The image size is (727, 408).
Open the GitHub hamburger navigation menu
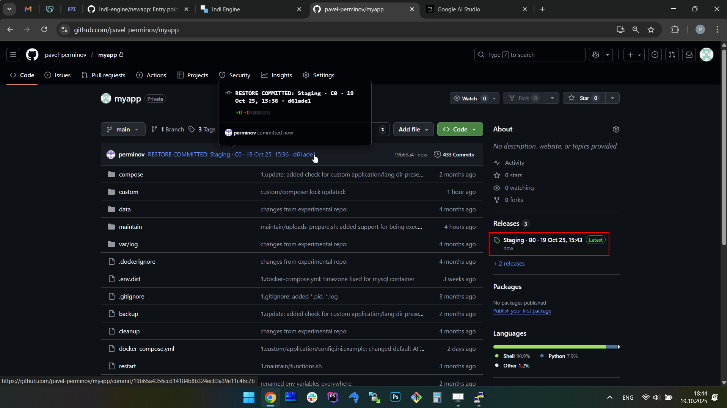coord(13,55)
